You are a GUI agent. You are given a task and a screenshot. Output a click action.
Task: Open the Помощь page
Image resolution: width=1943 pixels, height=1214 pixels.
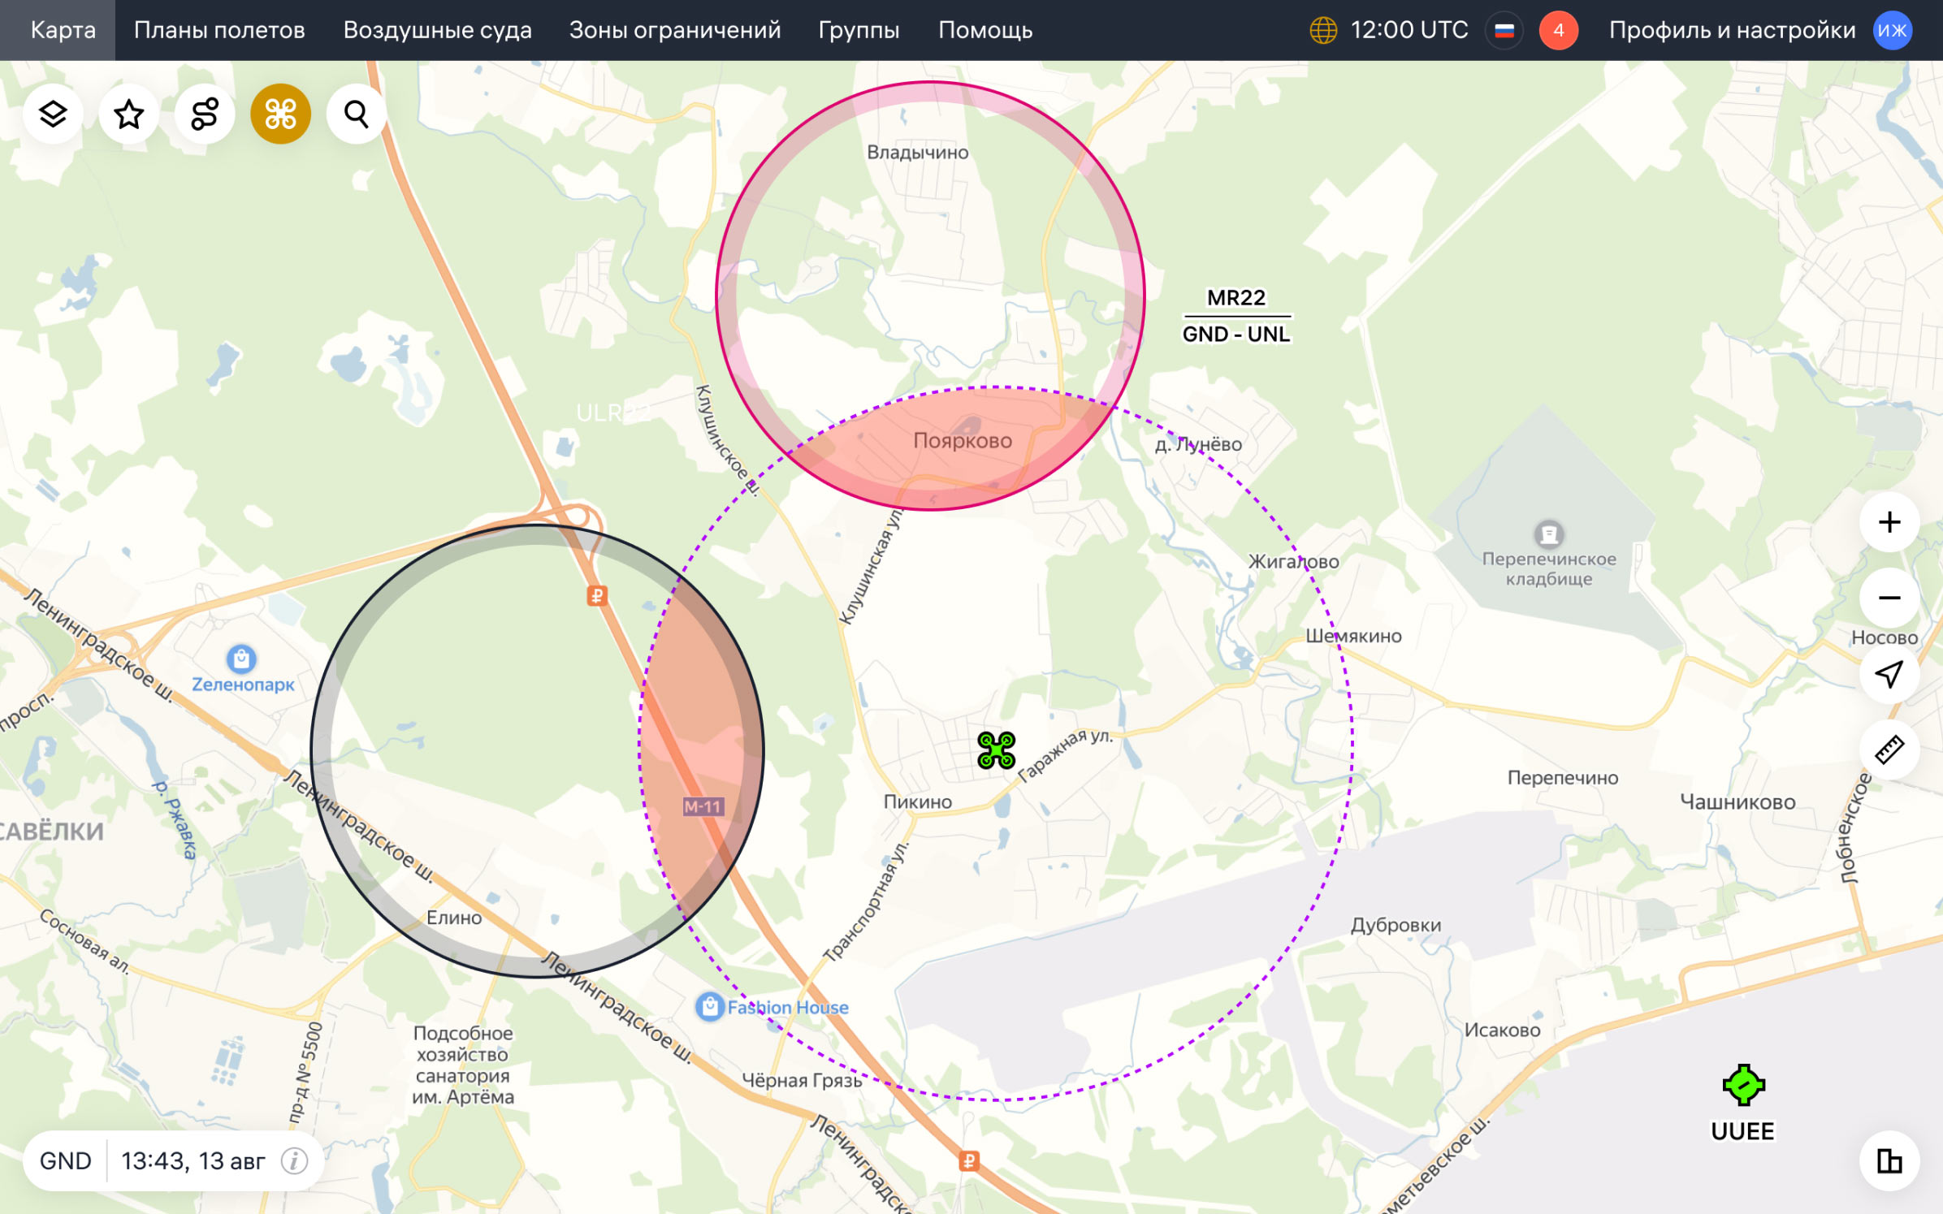point(985,30)
